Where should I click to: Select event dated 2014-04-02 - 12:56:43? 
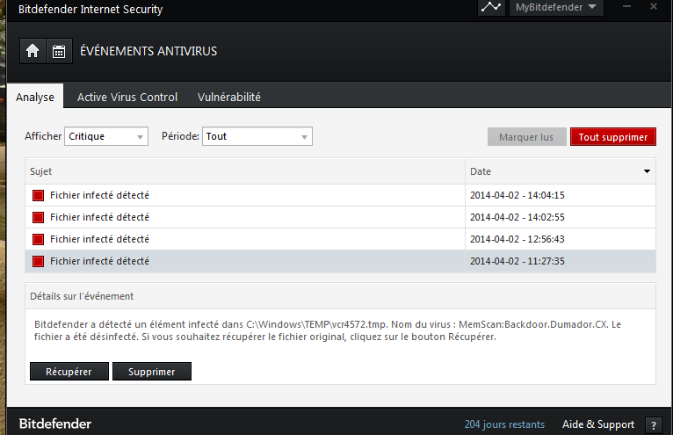pos(340,239)
